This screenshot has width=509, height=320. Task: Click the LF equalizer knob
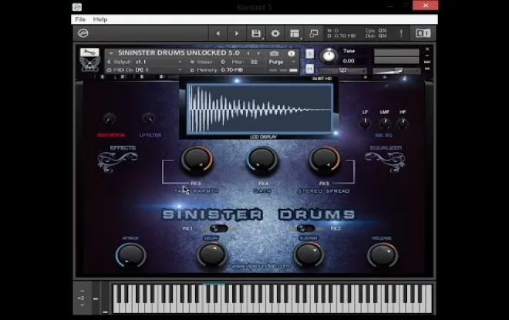[366, 123]
